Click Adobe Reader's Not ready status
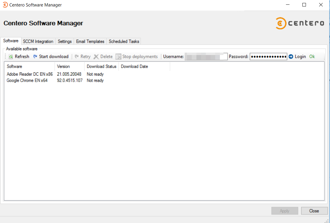 tap(95, 74)
